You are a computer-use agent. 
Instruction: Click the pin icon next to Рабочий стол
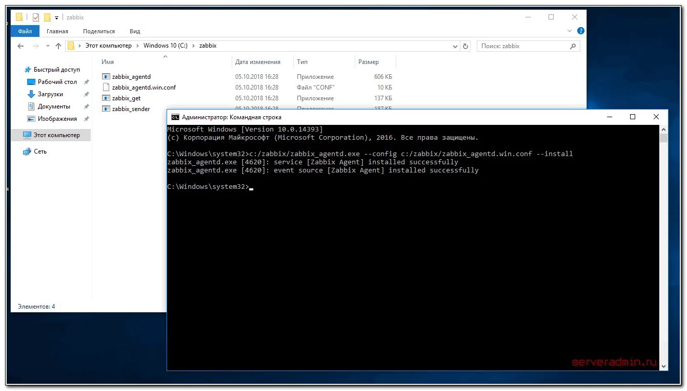click(x=86, y=82)
